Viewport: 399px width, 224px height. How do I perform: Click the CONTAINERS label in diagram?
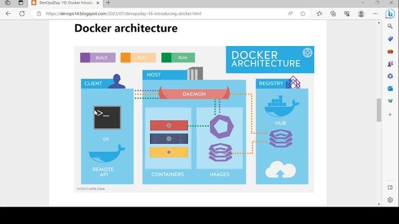point(168,174)
